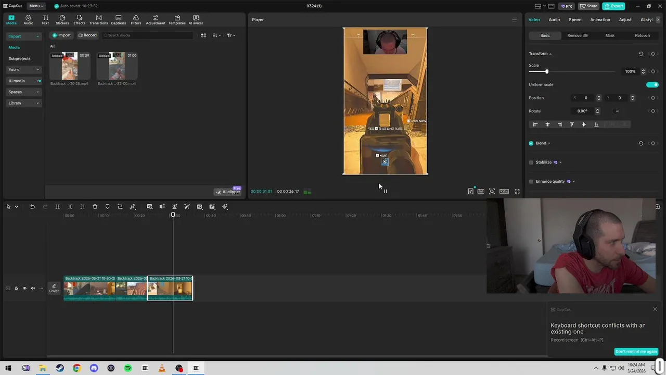Reset the Transform settings
The image size is (666, 375).
coord(641,54)
